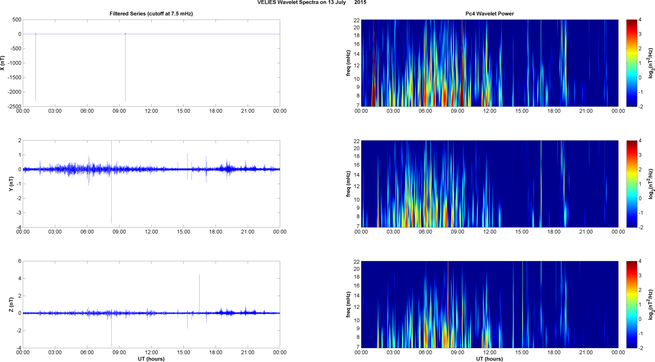The image size is (655, 362).
Task: Click the "freq (mHz)" label of the bottom wavelet plot
Action: [348, 305]
